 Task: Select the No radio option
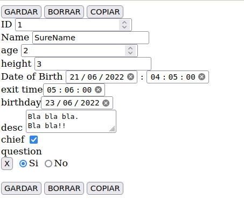48,164
